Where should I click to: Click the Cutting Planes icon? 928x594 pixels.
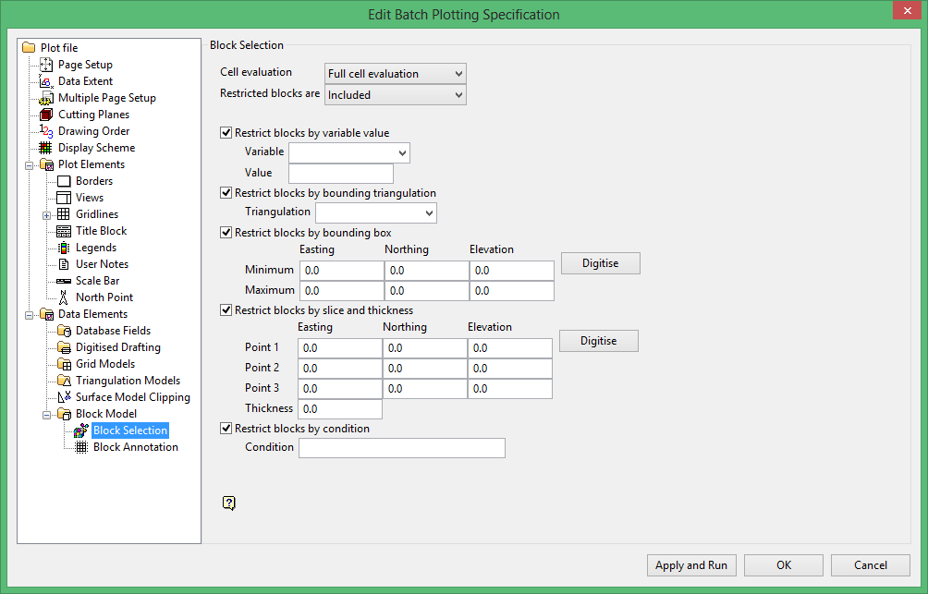(46, 115)
